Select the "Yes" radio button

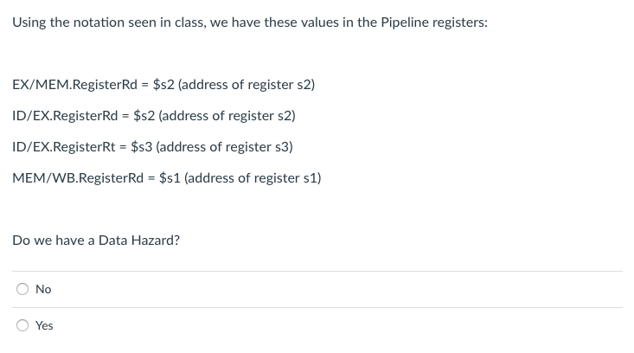pyautogui.click(x=22, y=325)
